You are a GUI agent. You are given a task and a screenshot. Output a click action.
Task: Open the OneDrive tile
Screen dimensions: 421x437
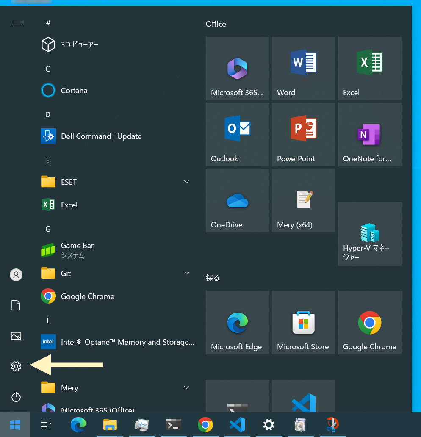(238, 201)
